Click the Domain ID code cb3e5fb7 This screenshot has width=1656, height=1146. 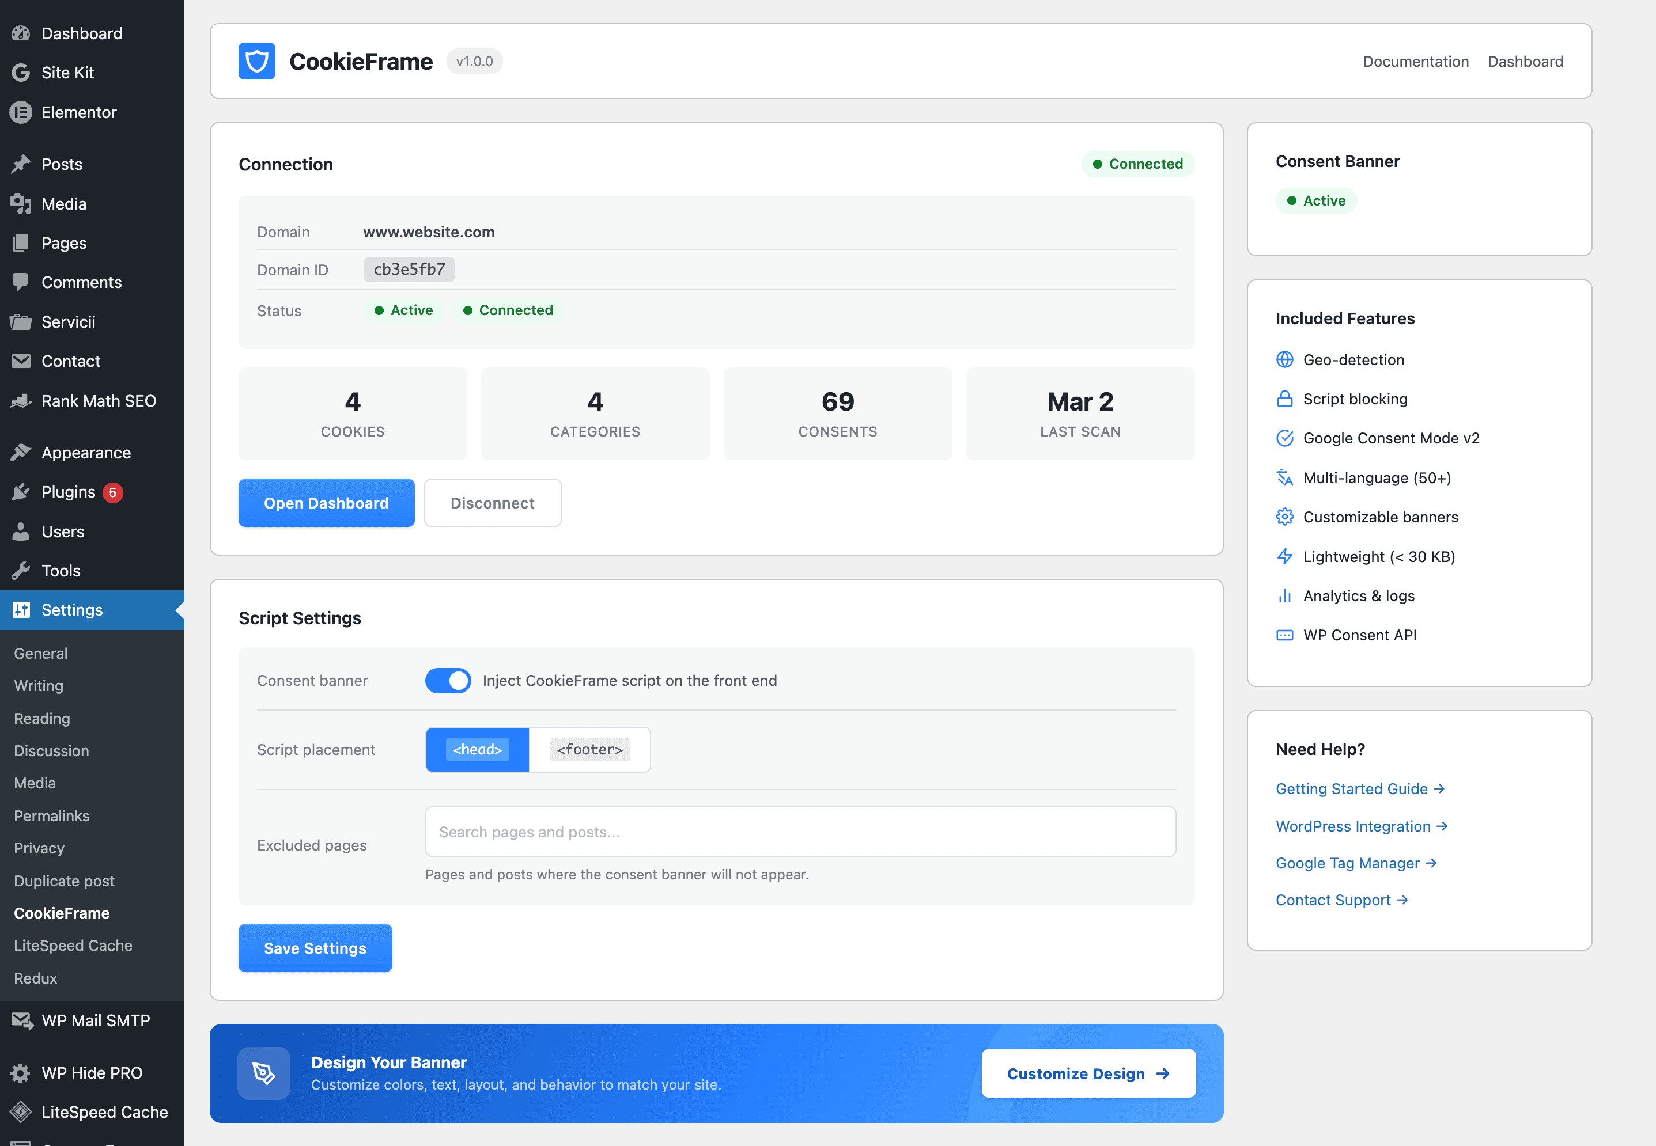pos(410,270)
